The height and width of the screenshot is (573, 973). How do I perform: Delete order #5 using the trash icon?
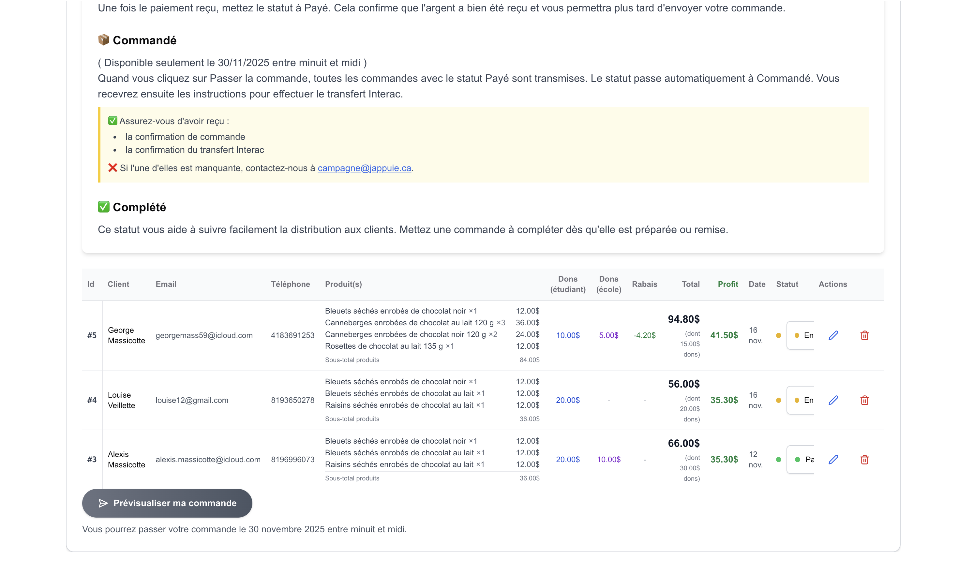click(865, 335)
